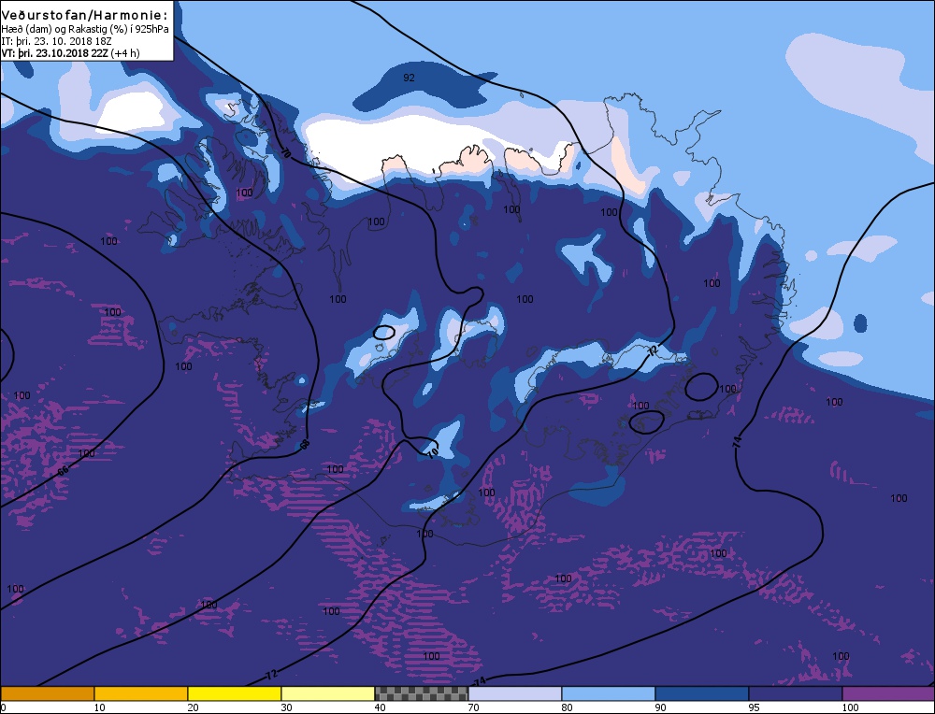
Task: Click the 'Veðurstofan/Harmonie:' title text
Action: (x=84, y=14)
